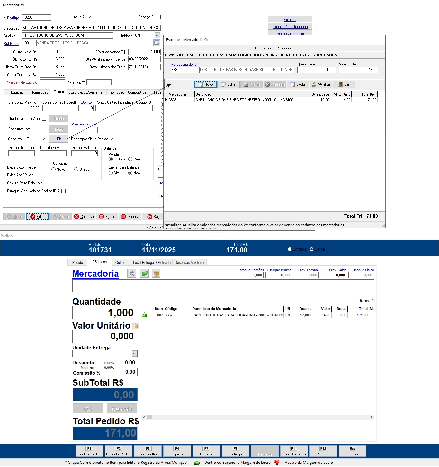This screenshot has width=439, height=467.
Task: Click the Kit button
Action: coord(59,139)
